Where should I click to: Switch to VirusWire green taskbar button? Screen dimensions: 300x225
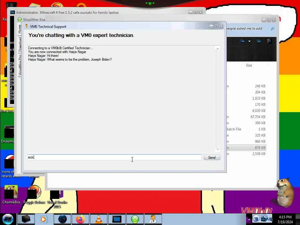point(135,219)
